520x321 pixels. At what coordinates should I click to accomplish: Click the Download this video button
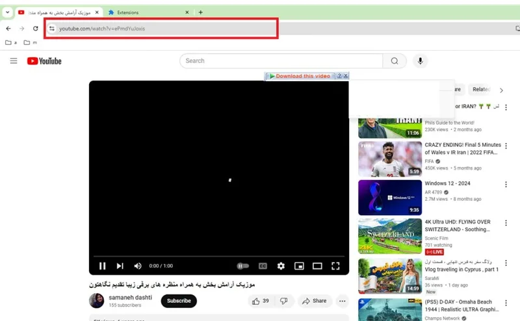coord(300,76)
